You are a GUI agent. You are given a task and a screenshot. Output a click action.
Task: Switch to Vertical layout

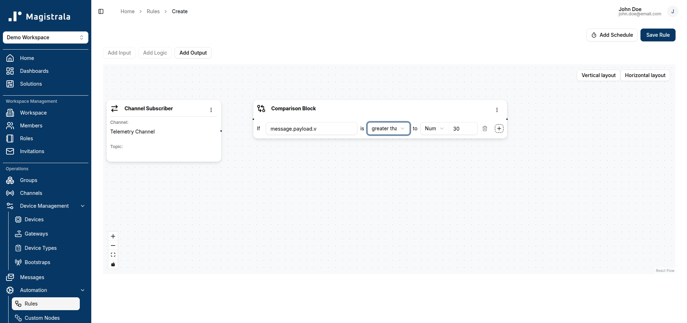coord(599,75)
